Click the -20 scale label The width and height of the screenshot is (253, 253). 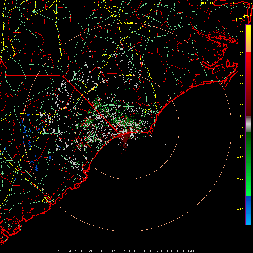point(240,147)
